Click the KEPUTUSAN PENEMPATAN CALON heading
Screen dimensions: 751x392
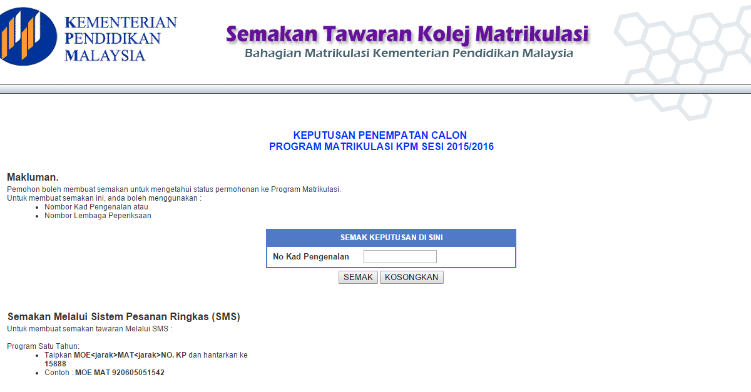[x=380, y=135]
